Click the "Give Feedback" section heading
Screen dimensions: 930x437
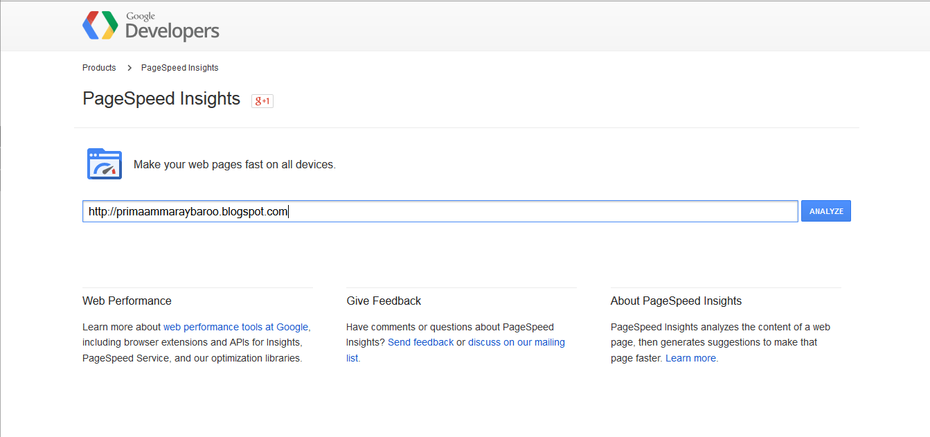tap(384, 301)
